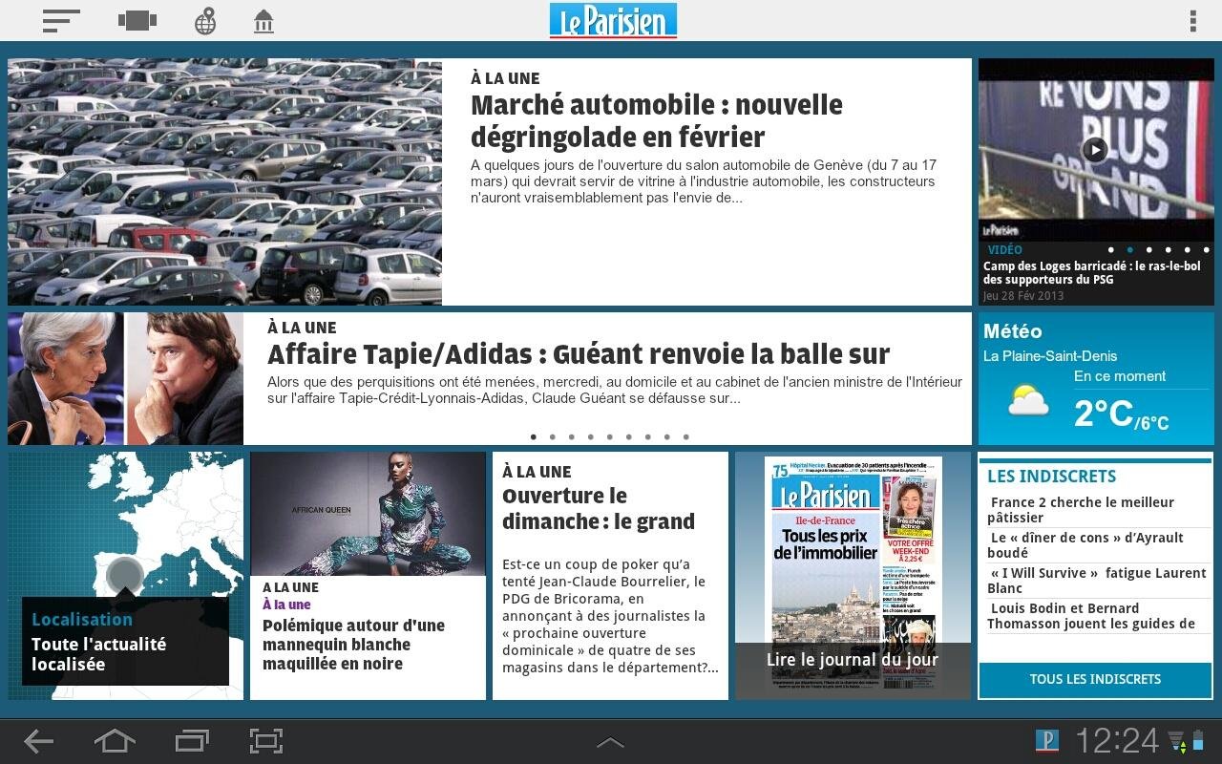This screenshot has width=1222, height=764.
Task: Open Polémique autour d'une mannequin article
Action: (353, 645)
